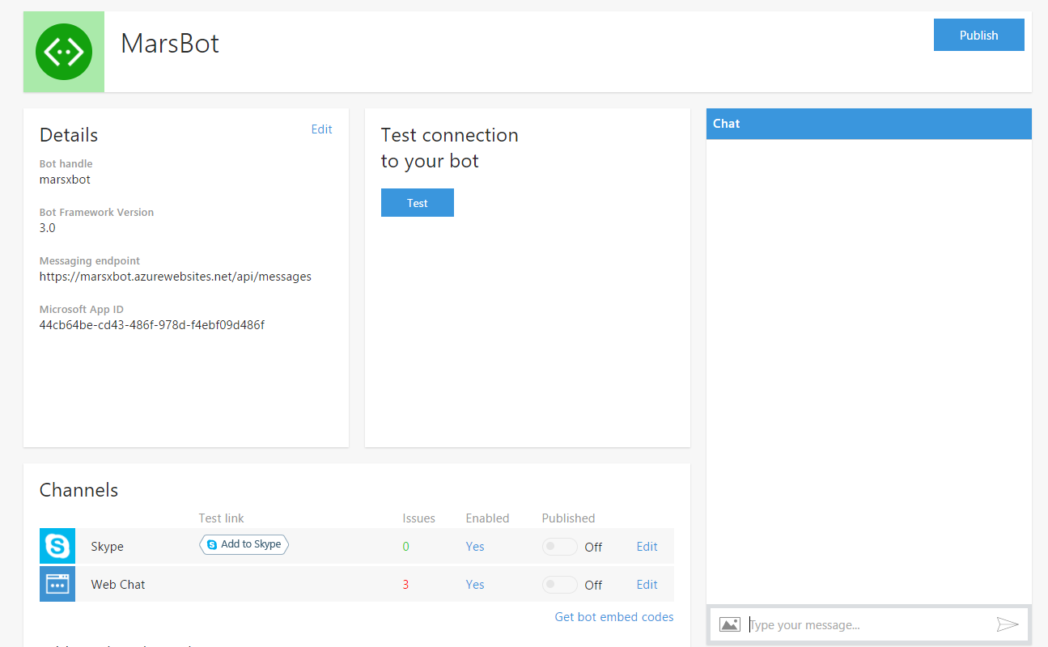Click Web Chat Enabled Yes link
Viewport: 1048px width, 647px height.
coord(475,585)
